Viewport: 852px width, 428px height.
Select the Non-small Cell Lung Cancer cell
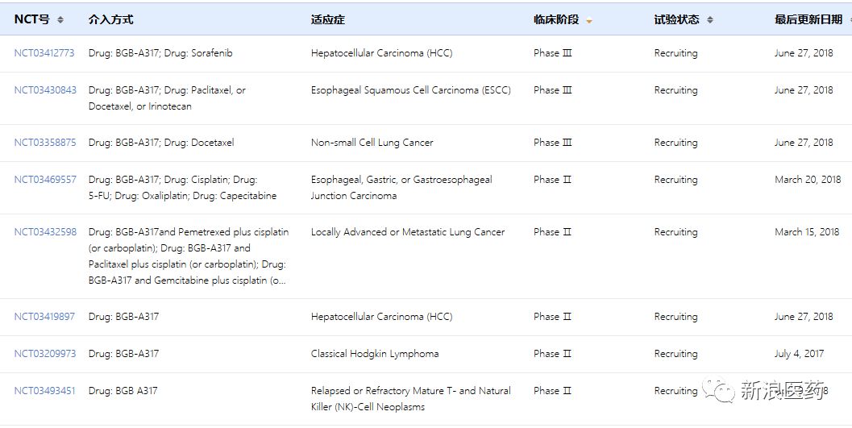click(372, 143)
